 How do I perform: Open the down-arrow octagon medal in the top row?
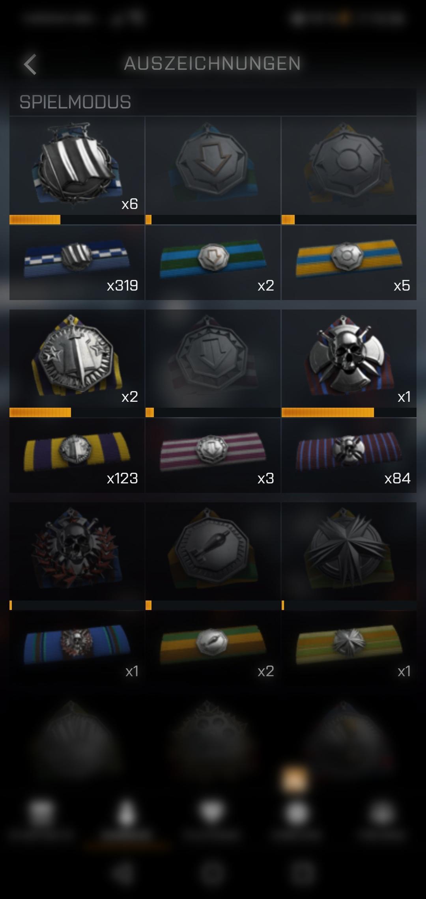213,166
